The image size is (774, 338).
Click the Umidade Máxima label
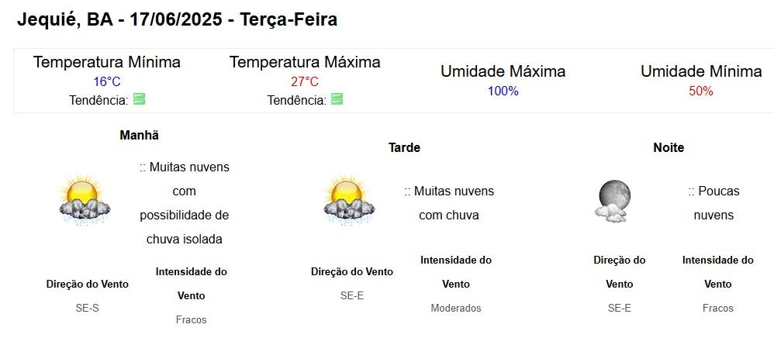click(503, 71)
